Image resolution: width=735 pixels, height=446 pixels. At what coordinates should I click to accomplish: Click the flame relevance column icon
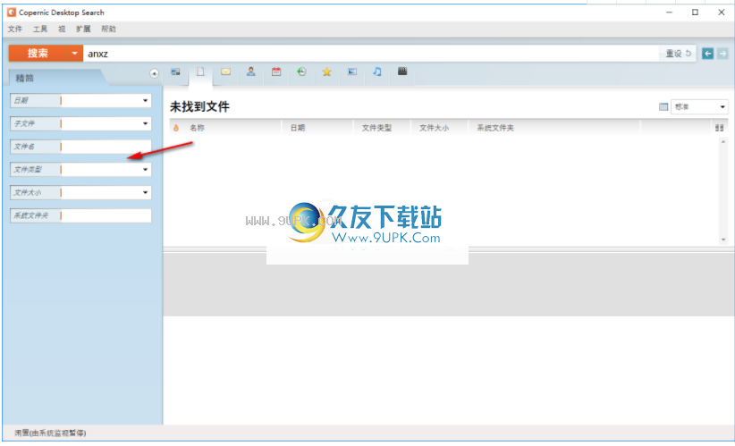click(x=176, y=128)
